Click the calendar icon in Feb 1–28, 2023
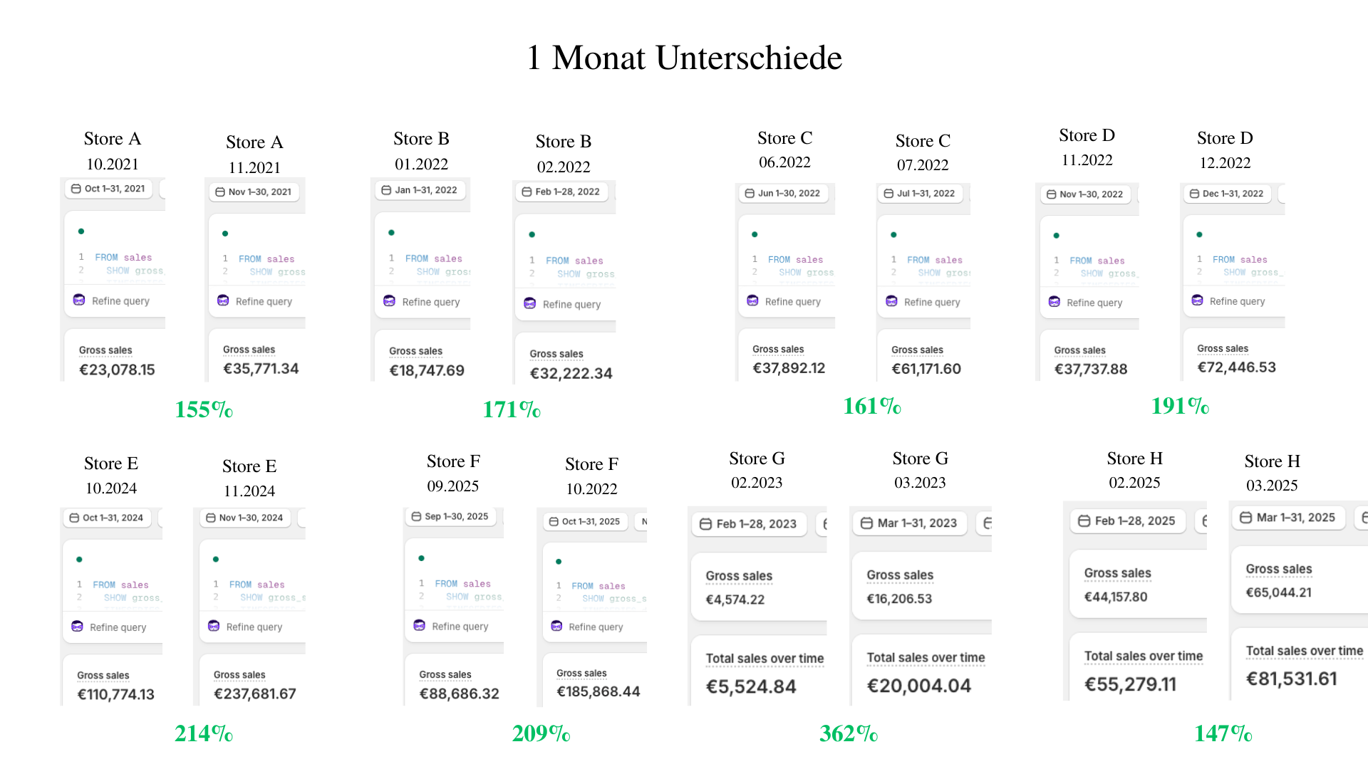 [x=705, y=524]
